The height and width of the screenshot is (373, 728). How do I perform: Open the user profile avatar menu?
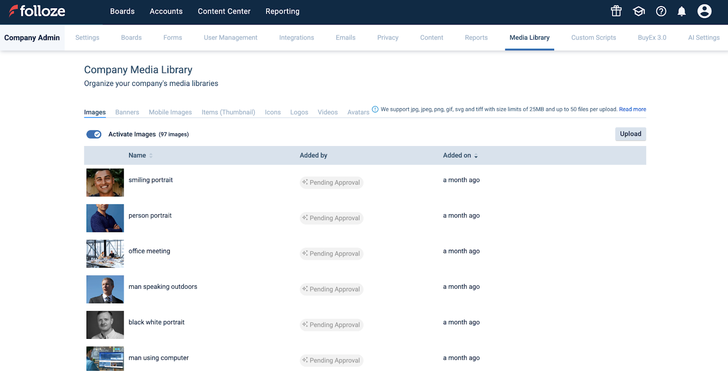(x=704, y=11)
